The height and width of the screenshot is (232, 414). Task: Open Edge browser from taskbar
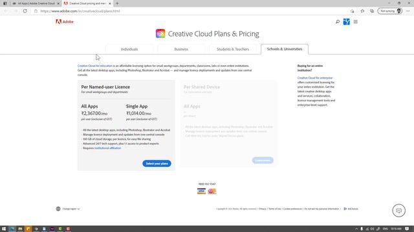(x=12, y=229)
